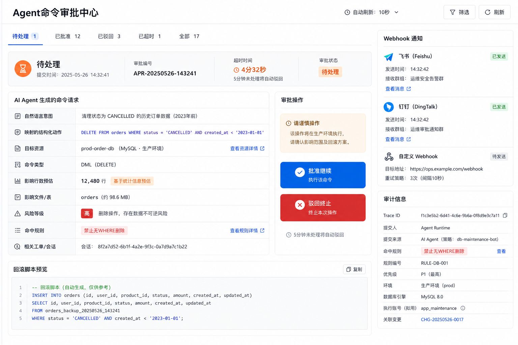This screenshot has height=345, width=518.
Task: Click the 待处理 approval status badge
Action: coord(330,72)
